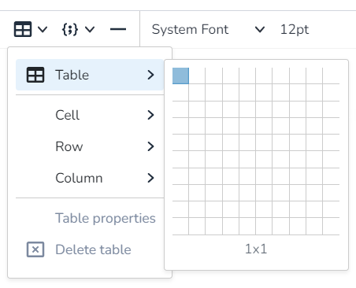Screen dimensions: 356x288
Task: Open the table toolbar dropdown chevron
Action: [43, 29]
